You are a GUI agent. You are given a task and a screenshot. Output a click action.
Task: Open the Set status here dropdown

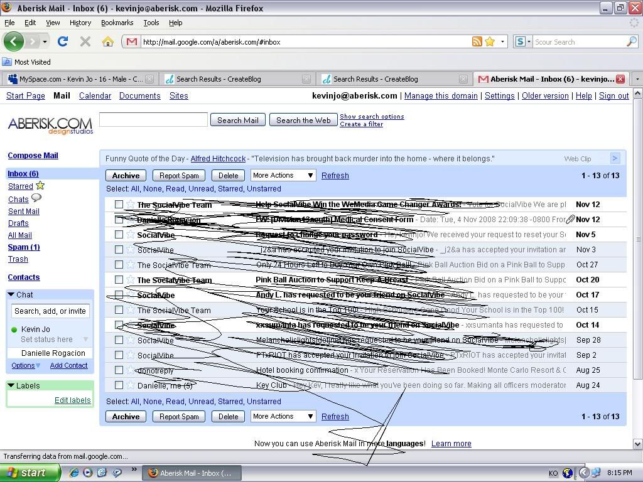(x=85, y=340)
